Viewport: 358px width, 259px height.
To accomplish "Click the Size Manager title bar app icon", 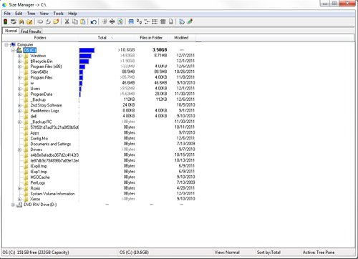I will pyautogui.click(x=4, y=4).
